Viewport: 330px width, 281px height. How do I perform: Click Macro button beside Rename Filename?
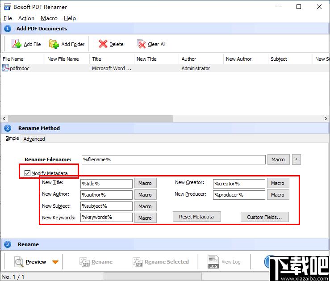[x=278, y=159]
